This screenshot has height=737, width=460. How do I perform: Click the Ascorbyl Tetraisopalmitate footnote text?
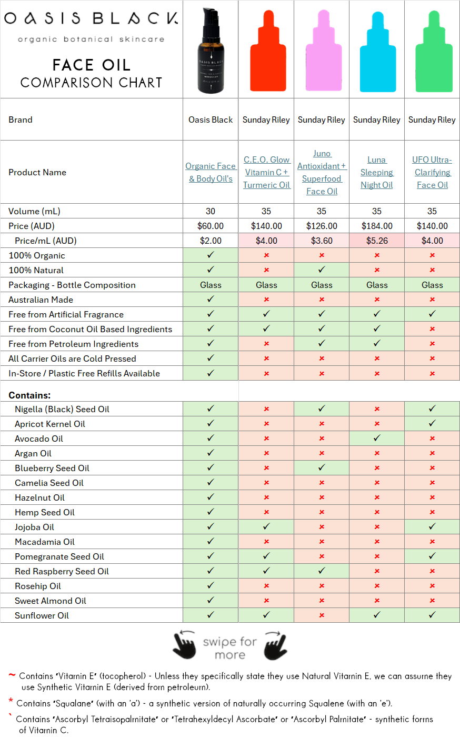pyautogui.click(x=225, y=724)
